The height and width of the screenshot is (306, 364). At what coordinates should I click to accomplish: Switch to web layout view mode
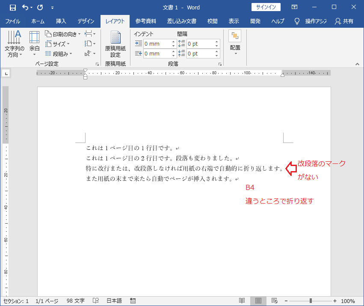coord(274,300)
